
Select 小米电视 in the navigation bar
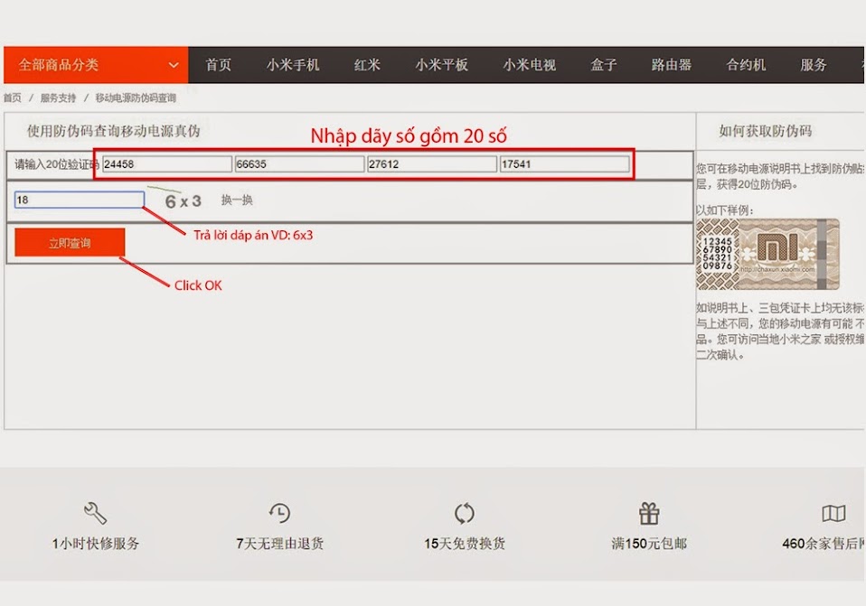pos(529,65)
